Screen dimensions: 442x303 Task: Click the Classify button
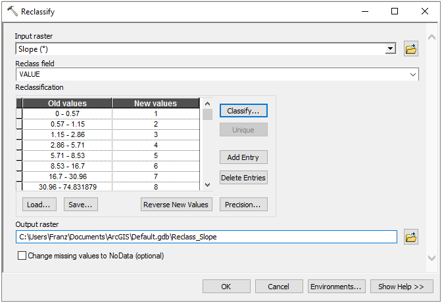coord(243,111)
